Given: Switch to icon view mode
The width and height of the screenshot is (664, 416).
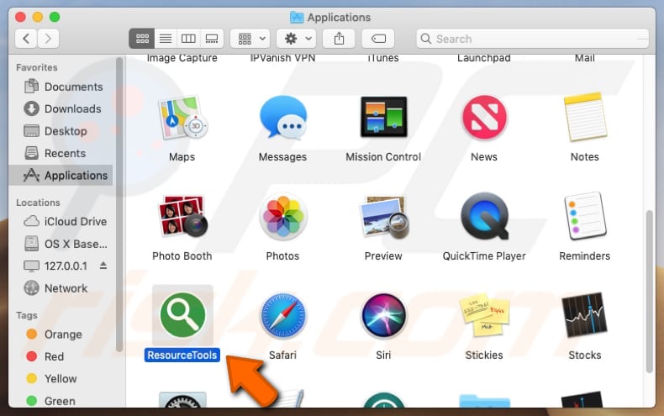Looking at the screenshot, I should 142,38.
